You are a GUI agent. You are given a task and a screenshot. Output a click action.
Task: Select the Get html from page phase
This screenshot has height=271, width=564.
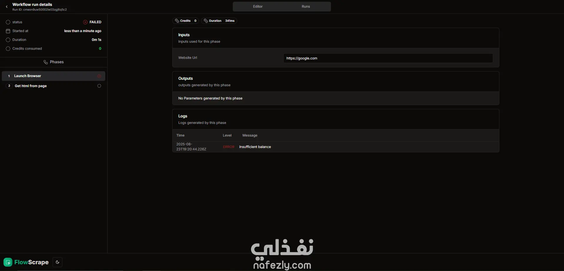tap(31, 86)
